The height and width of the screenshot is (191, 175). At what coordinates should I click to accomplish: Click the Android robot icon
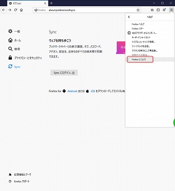coord(64,91)
